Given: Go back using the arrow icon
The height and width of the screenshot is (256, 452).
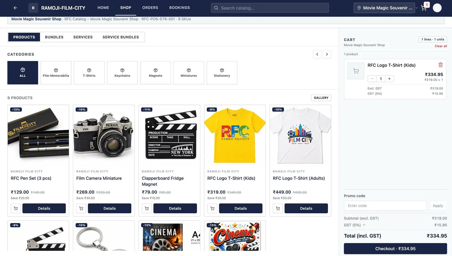Looking at the screenshot, I should 15,8.
